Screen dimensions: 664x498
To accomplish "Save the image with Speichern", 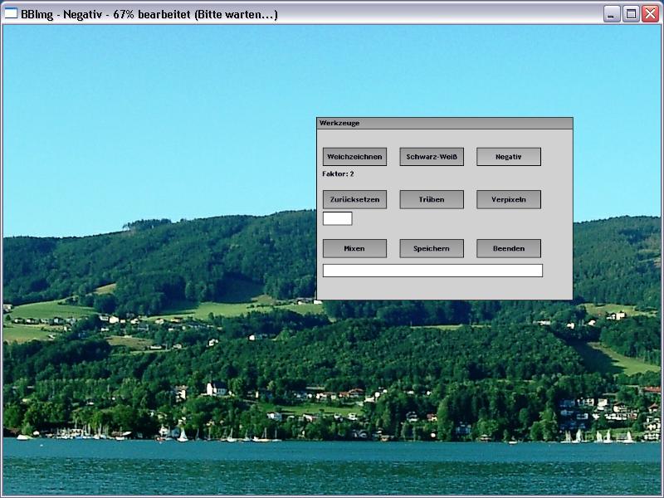I will (432, 248).
